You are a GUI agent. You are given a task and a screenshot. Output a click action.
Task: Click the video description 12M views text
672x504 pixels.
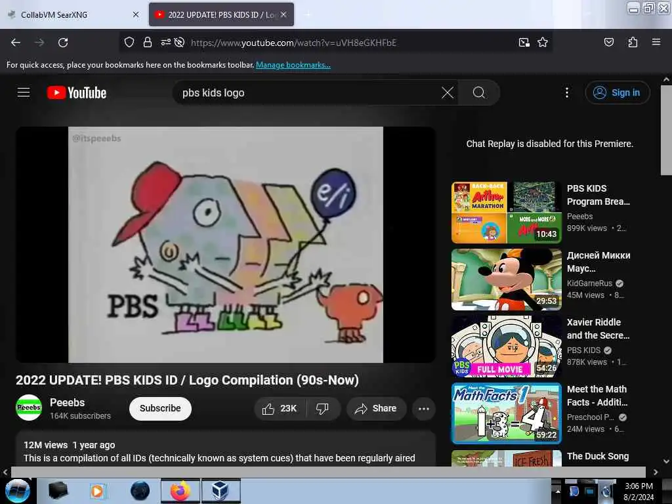pyautogui.click(x=46, y=445)
